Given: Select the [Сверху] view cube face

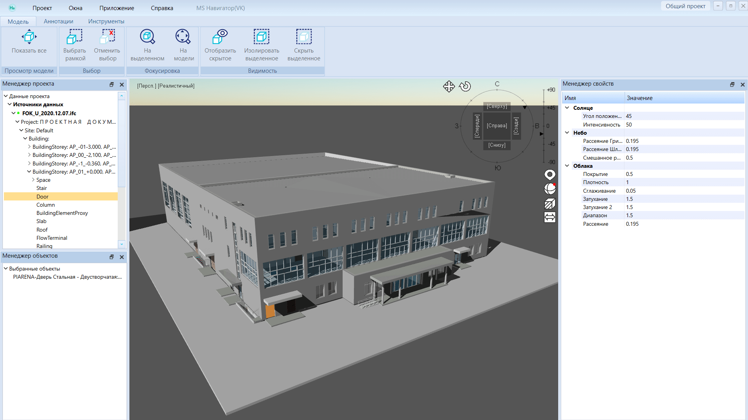Looking at the screenshot, I should tap(497, 106).
